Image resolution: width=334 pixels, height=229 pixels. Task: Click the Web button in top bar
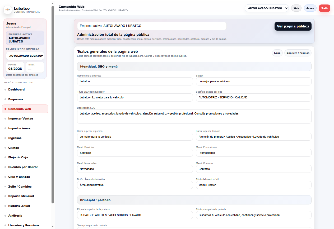point(296,8)
